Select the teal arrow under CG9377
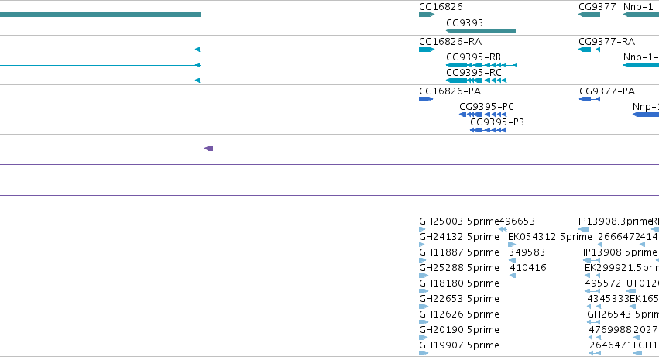The image size is (659, 357). [589, 15]
